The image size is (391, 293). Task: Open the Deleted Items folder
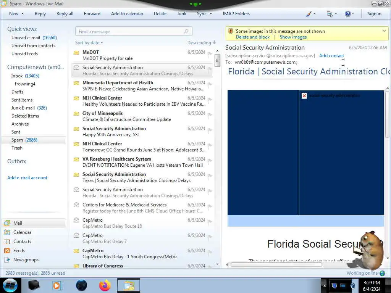[x=25, y=116]
